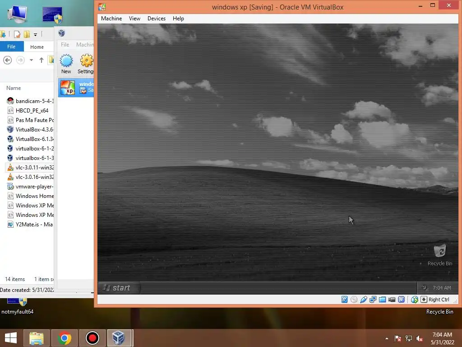Click the XP tray clock 7:04 AM
The image size is (462, 347).
click(x=442, y=288)
